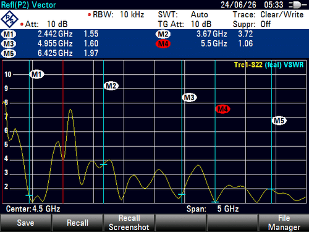Click the Trace mode Clear/Write
The image size is (309, 232).
(282, 15)
